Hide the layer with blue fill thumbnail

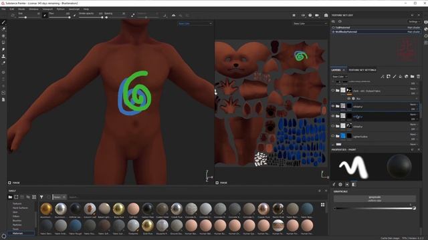[x=333, y=136]
